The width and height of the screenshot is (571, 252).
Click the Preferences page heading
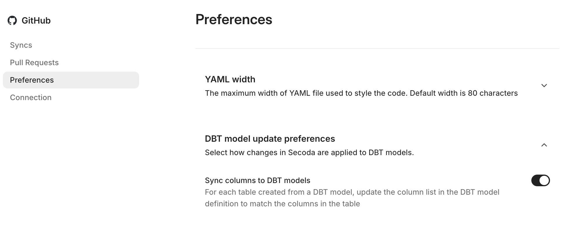[x=234, y=19]
